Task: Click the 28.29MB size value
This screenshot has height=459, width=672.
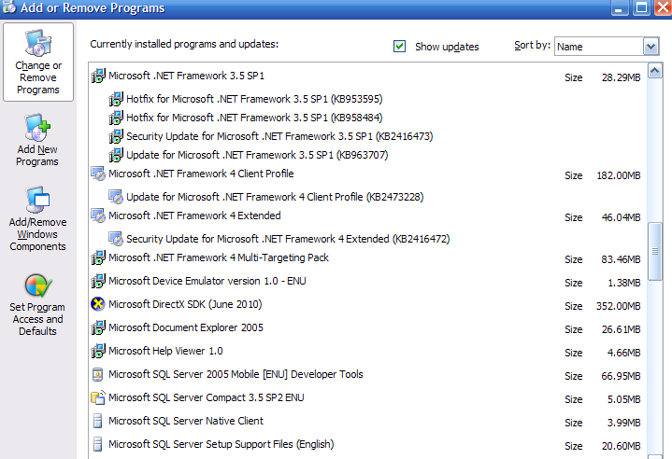Action: (x=621, y=77)
